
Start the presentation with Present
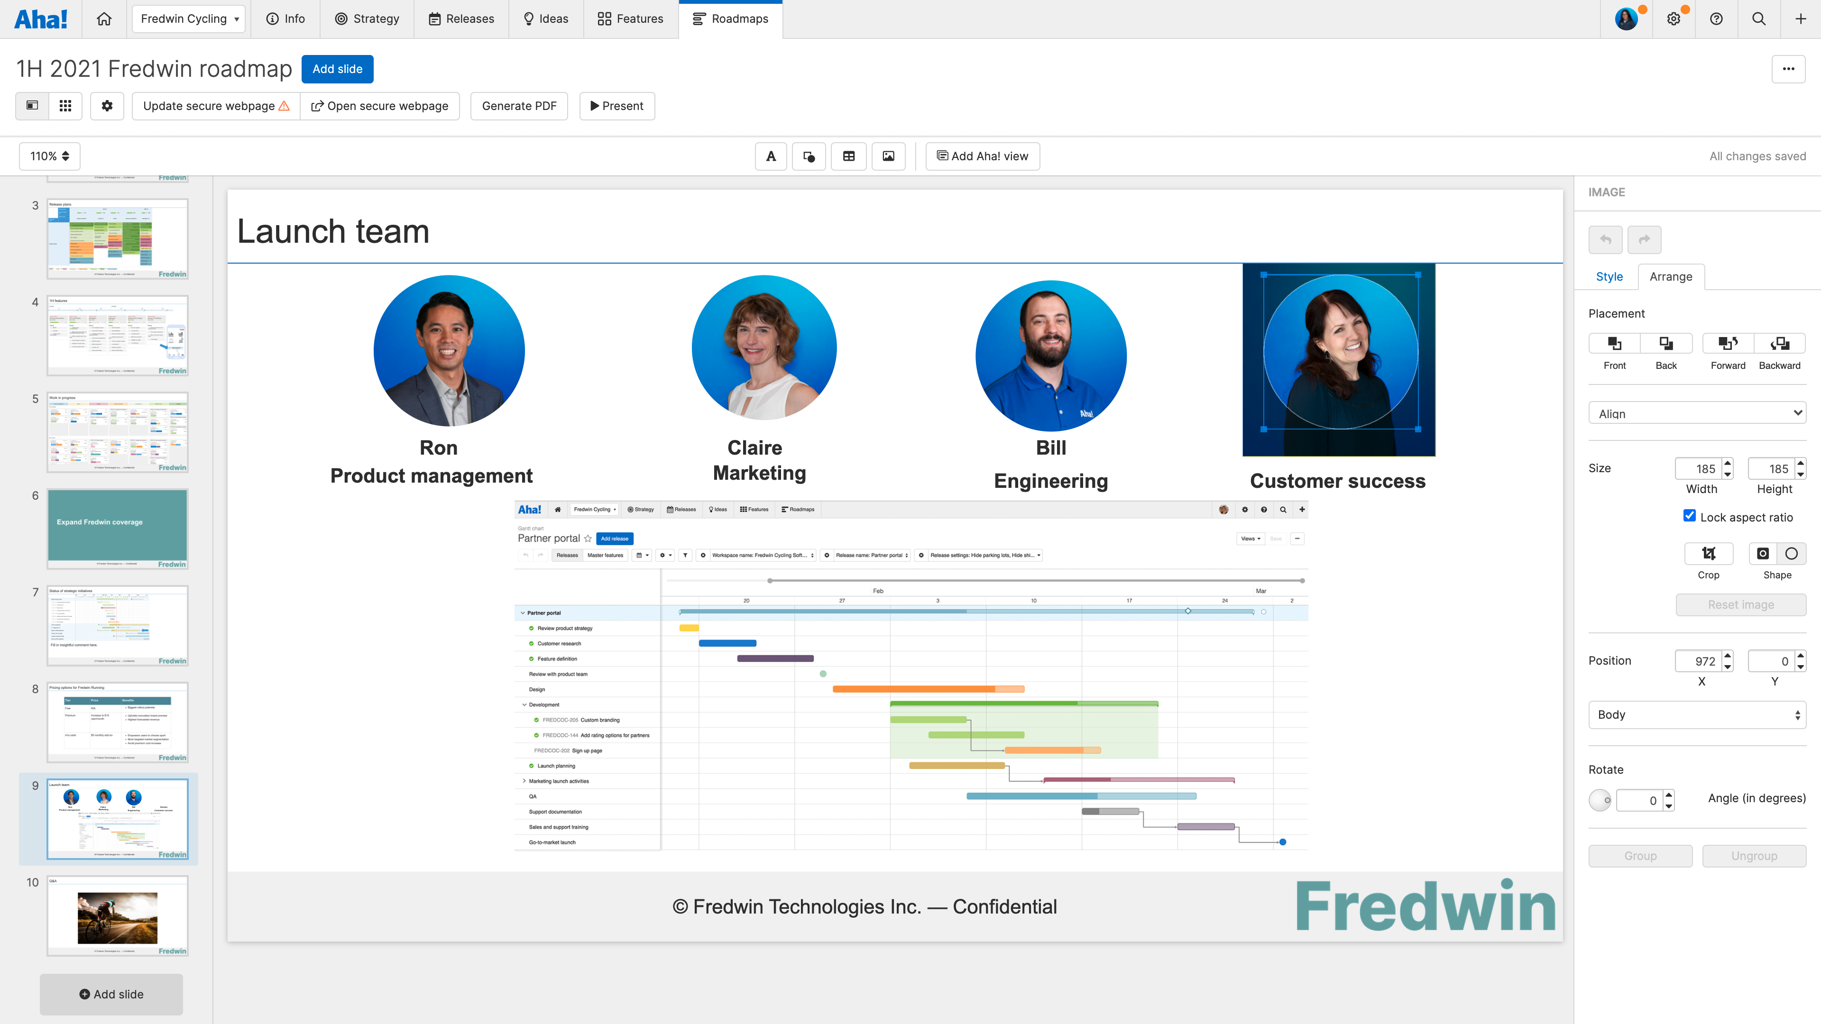(616, 106)
